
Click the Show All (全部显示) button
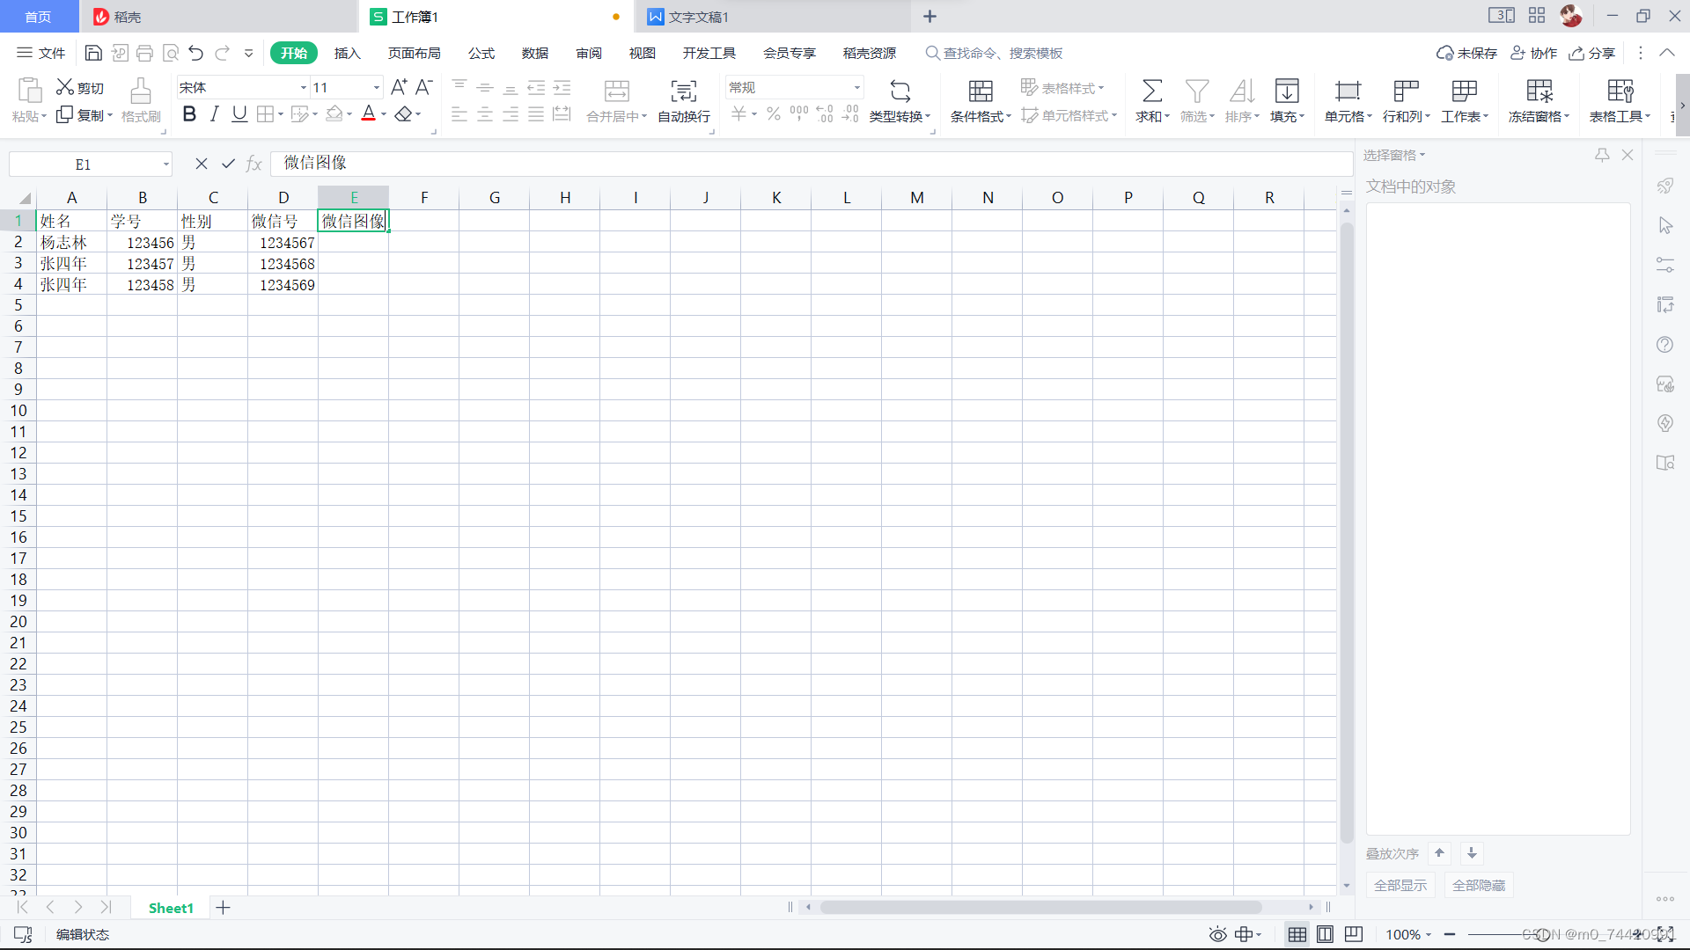tap(1400, 885)
